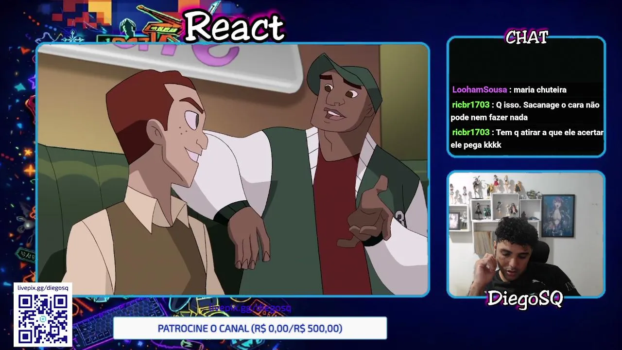This screenshot has width=622, height=350.
Task: Click the chat message "maria chuteira"
Action: (540, 89)
